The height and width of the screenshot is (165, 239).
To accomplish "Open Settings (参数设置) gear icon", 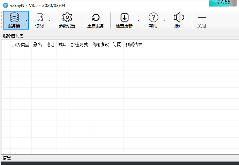I will [67, 18].
